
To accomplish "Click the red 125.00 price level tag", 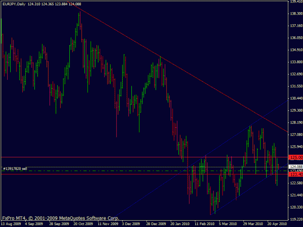I will pos(296,157).
